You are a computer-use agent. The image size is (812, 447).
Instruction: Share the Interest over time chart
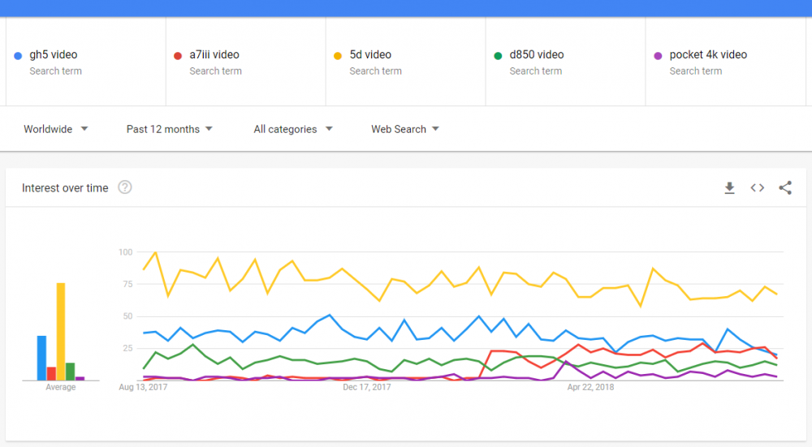pos(785,187)
